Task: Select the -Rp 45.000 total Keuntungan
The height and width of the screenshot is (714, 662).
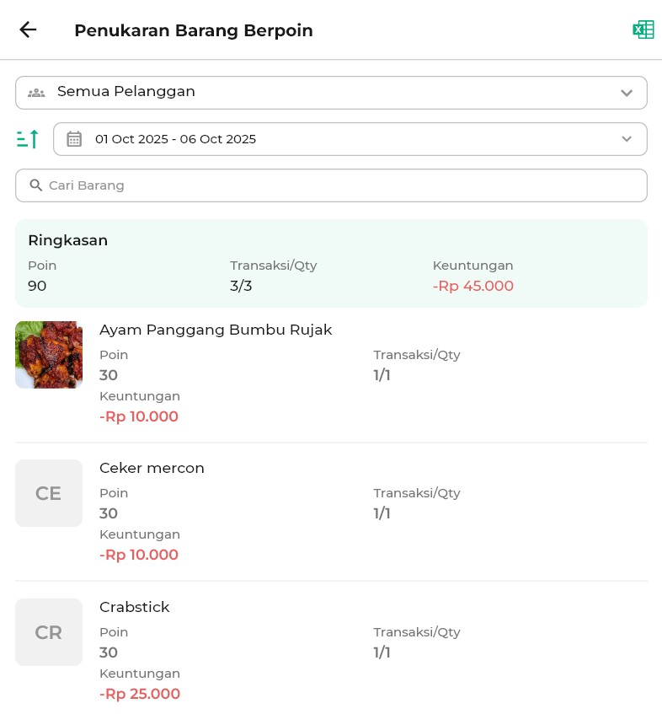Action: [473, 286]
